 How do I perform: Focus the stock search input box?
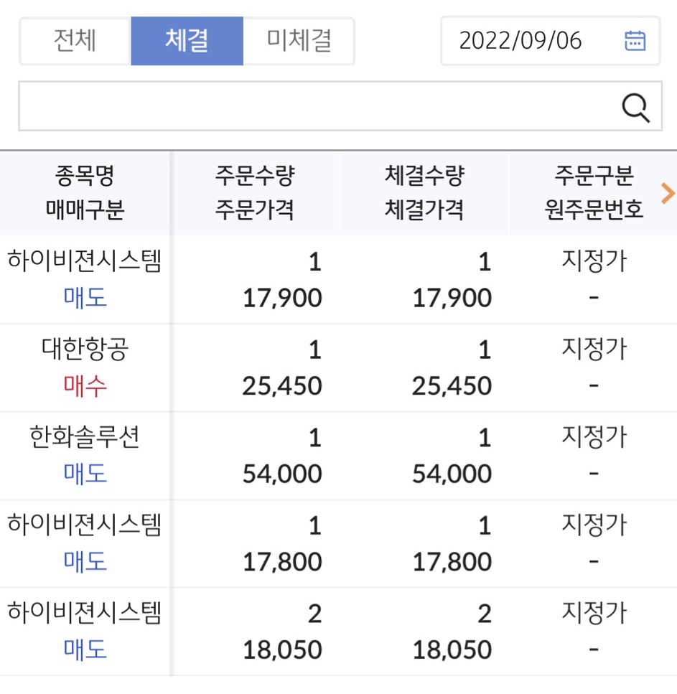click(x=340, y=105)
